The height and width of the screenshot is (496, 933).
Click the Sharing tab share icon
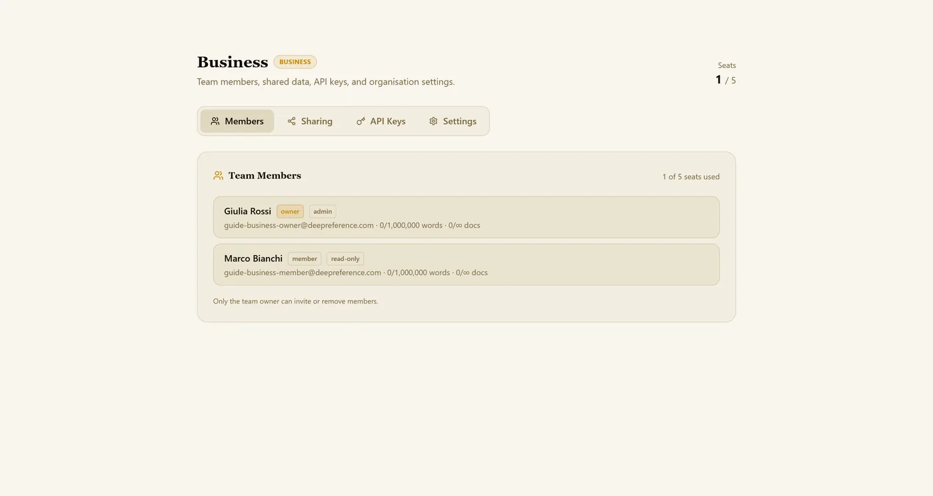click(x=291, y=121)
